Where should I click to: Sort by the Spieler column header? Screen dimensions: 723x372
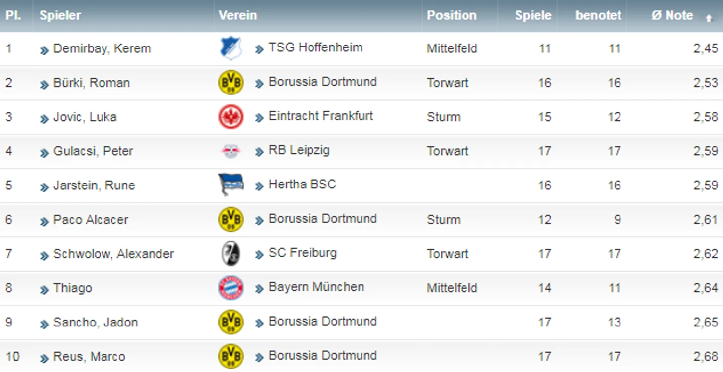point(60,15)
